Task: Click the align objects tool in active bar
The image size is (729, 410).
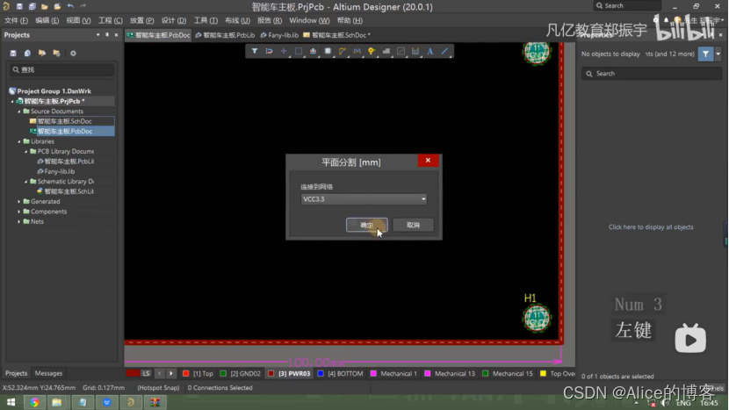Action: point(313,51)
